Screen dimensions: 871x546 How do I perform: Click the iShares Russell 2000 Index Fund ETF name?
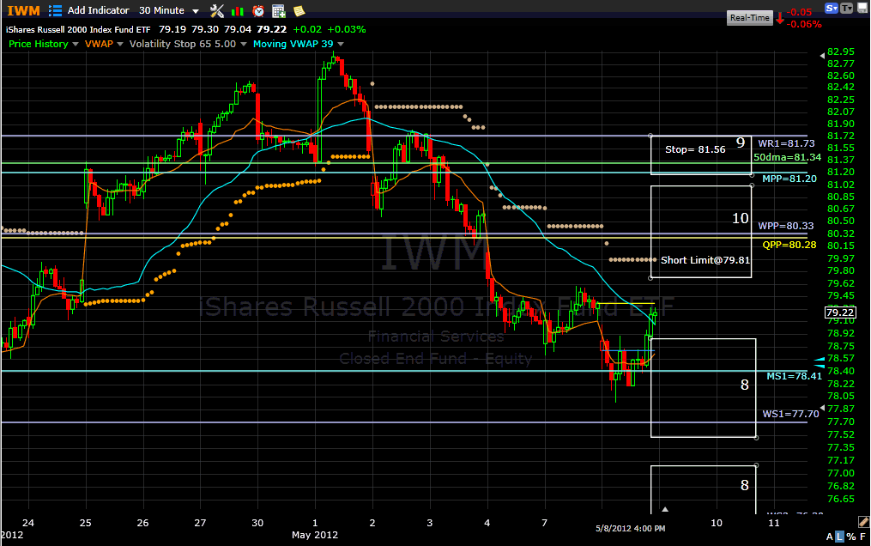coord(78,29)
